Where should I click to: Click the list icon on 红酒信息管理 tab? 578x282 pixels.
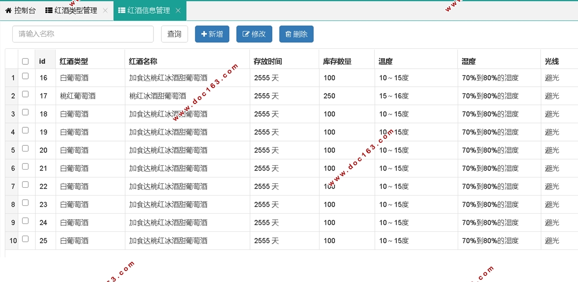[x=122, y=11]
